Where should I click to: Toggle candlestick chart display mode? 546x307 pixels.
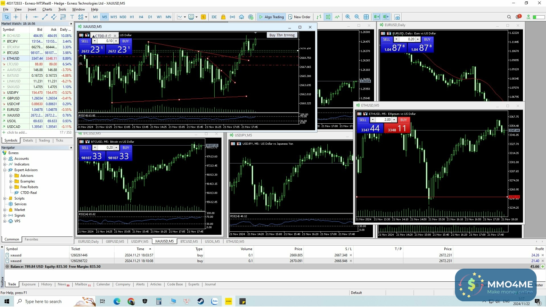click(x=328, y=17)
